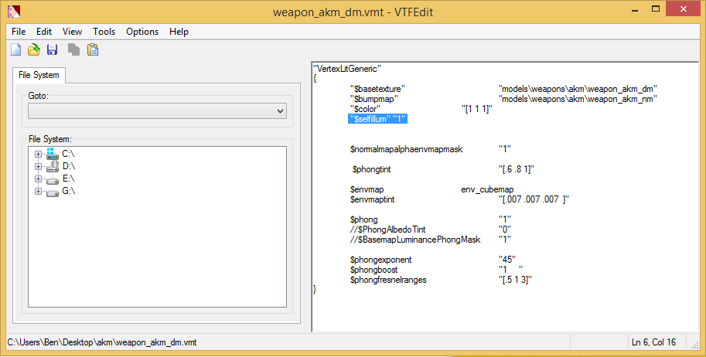Click the $envmap parameter text
Viewport: 706px width, 357px height.
(x=367, y=189)
